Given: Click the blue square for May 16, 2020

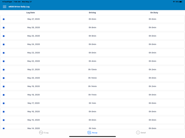Looking at the screenshot, I should 4,112.
